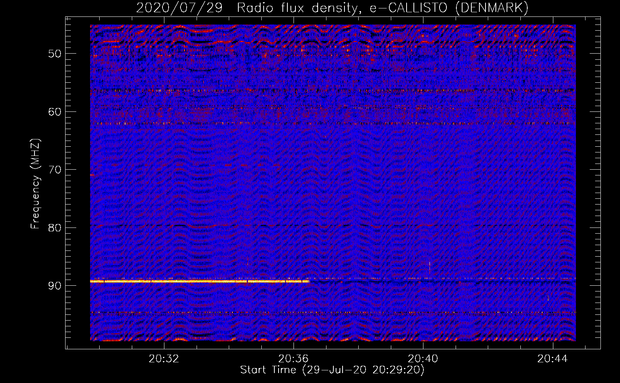
Task: Click the 90 frequency tick label
Action: click(55, 286)
